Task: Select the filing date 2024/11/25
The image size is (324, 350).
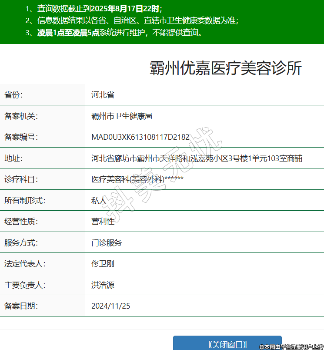Action: point(110,306)
